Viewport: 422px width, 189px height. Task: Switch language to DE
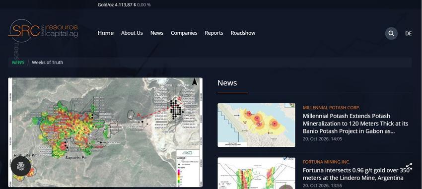tap(408, 34)
